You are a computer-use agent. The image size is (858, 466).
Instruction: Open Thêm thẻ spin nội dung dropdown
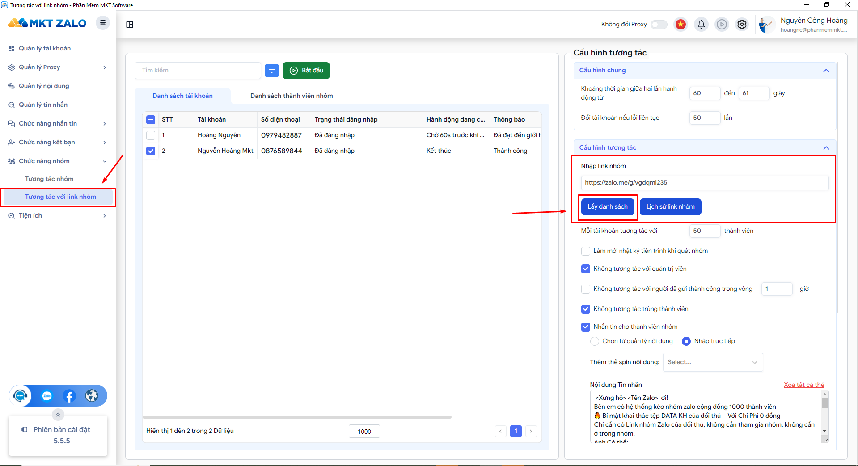(713, 362)
